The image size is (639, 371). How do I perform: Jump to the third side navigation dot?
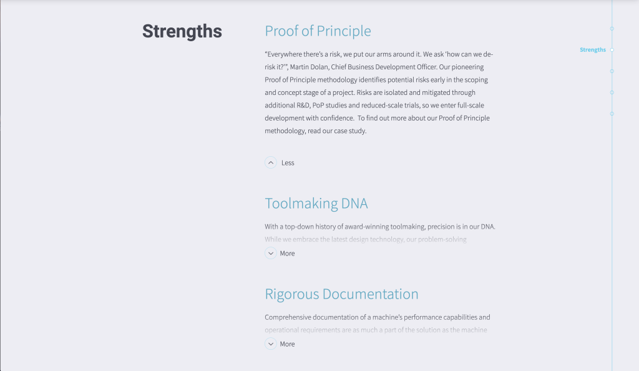coord(612,71)
